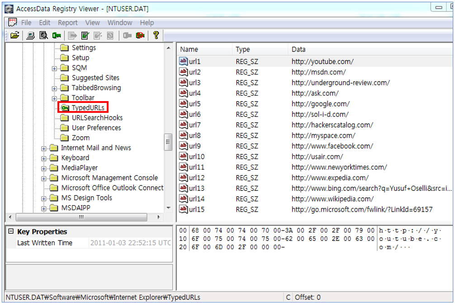The image size is (455, 305).
Task: Expand the Keyboard tree node
Action: point(43,158)
